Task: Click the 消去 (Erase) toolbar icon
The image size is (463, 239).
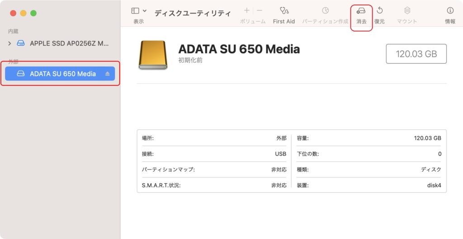Action: [x=361, y=11]
